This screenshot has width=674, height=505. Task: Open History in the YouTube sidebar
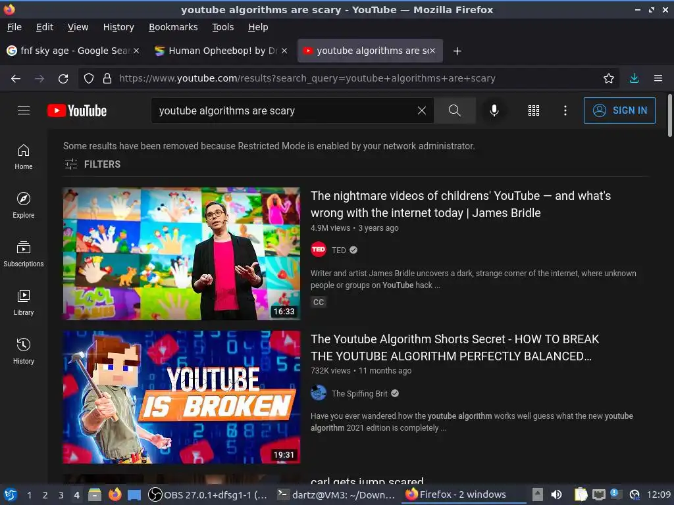[24, 351]
